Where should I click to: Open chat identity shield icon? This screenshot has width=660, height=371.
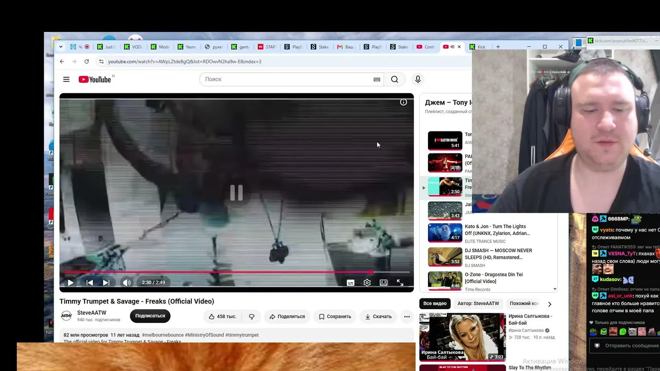597,346
